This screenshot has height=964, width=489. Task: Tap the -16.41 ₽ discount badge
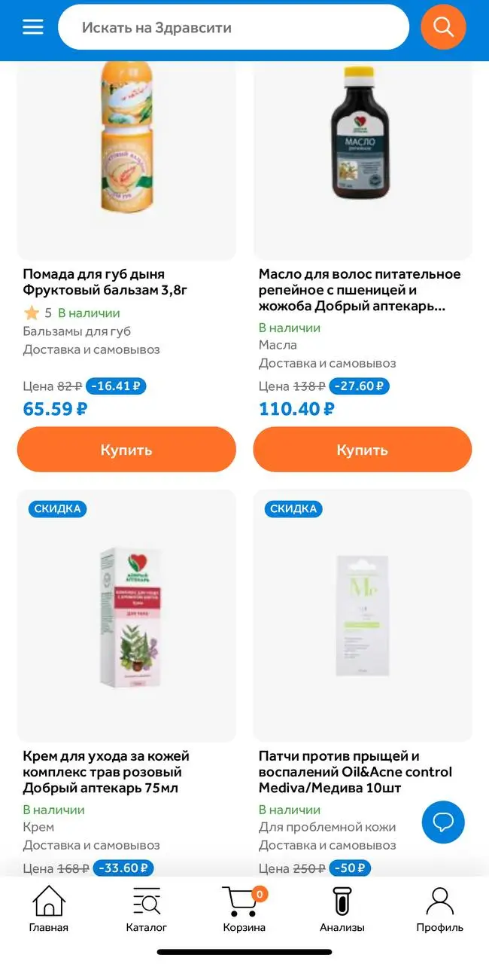point(116,386)
